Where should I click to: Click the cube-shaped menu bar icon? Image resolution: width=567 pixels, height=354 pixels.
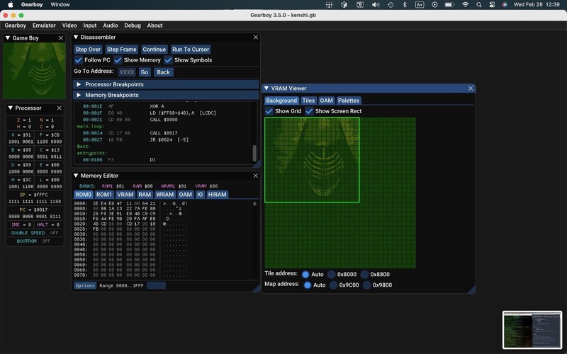coord(344,5)
